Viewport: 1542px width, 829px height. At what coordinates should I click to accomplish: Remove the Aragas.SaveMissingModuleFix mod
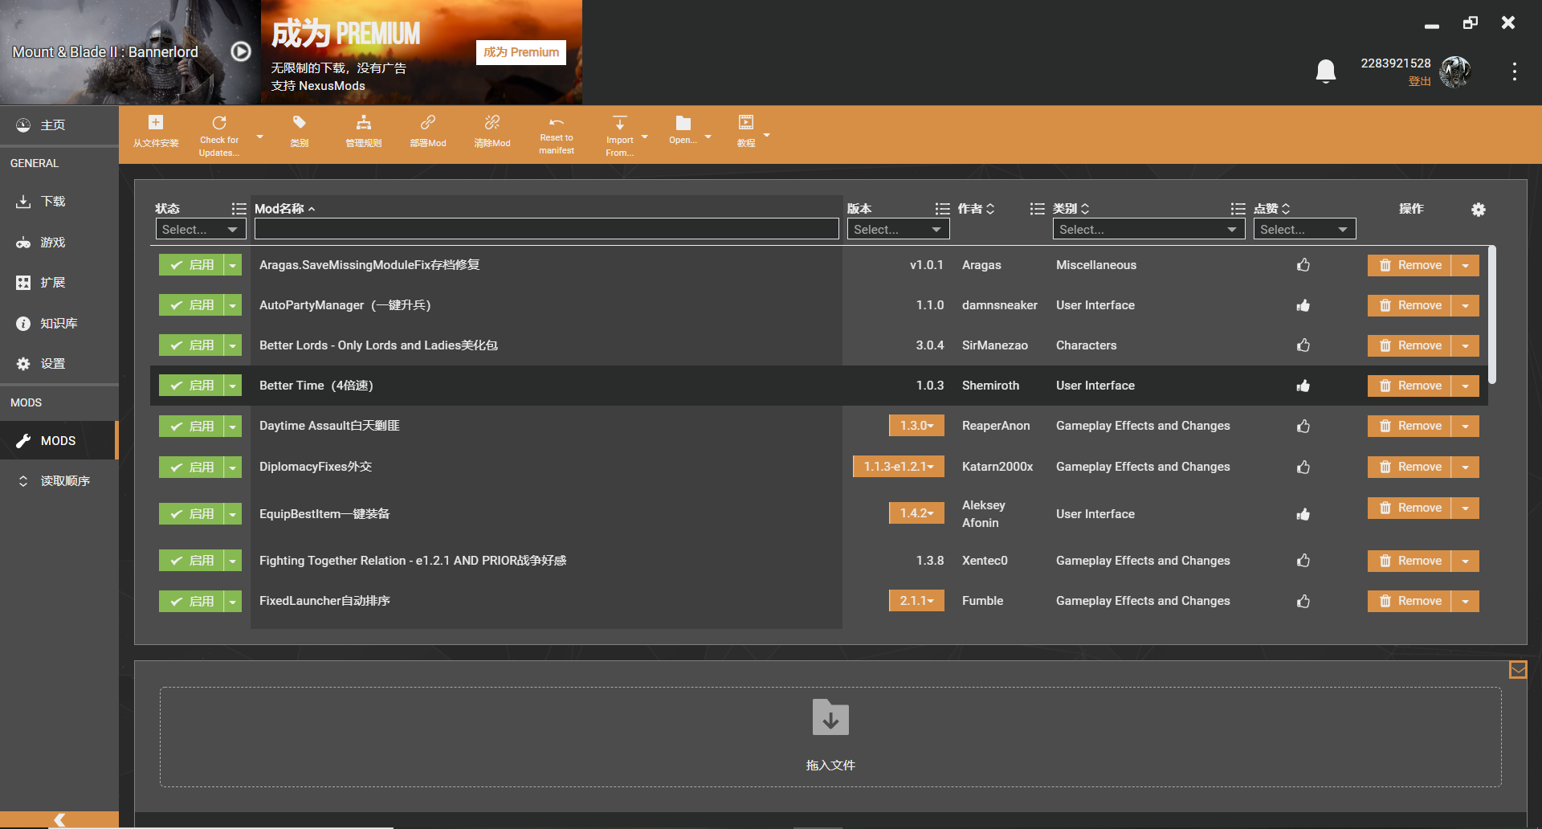[1409, 265]
